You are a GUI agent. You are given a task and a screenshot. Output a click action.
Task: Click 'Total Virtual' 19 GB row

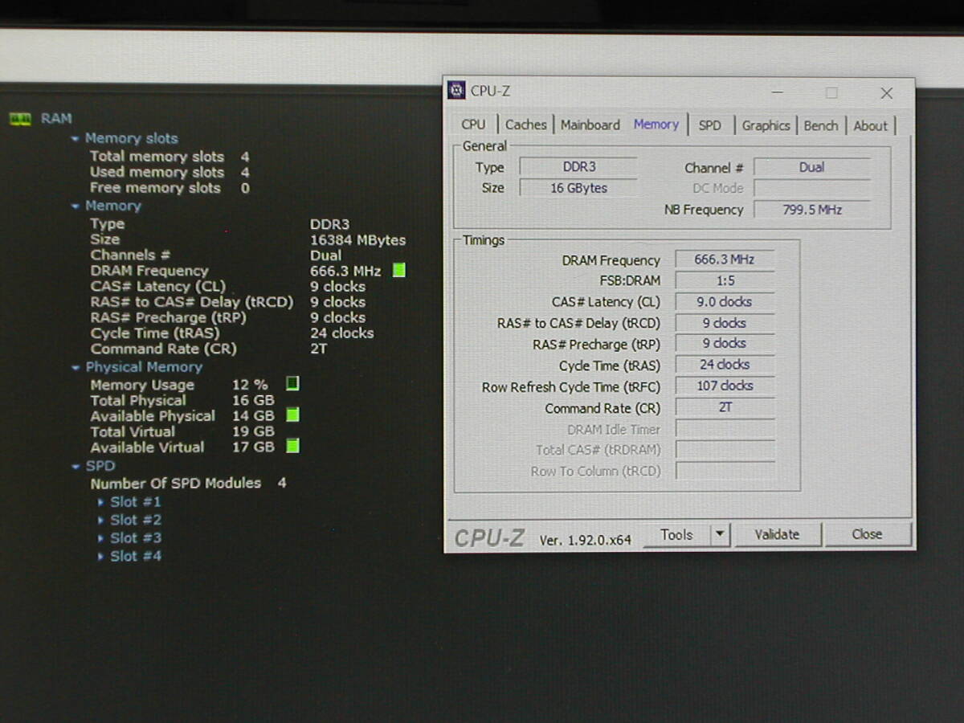click(182, 431)
